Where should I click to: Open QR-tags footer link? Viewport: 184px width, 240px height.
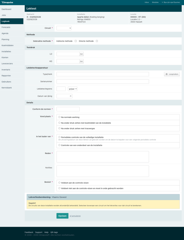(54, 232)
